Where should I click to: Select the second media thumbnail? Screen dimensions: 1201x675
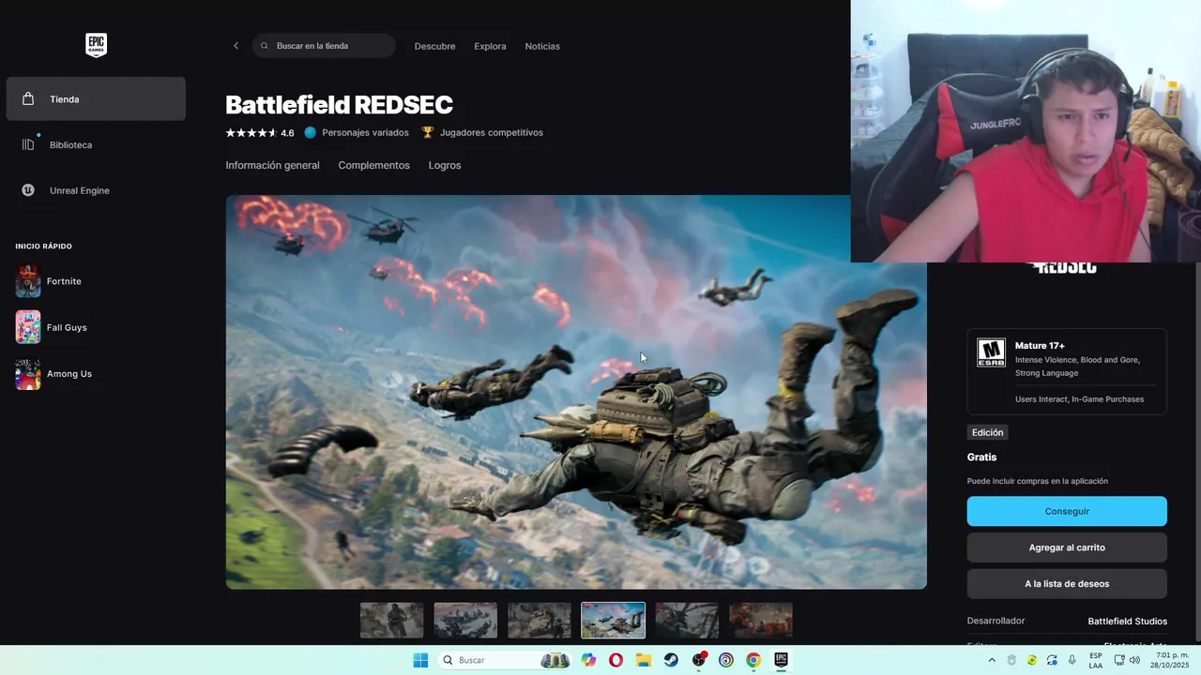tap(465, 621)
